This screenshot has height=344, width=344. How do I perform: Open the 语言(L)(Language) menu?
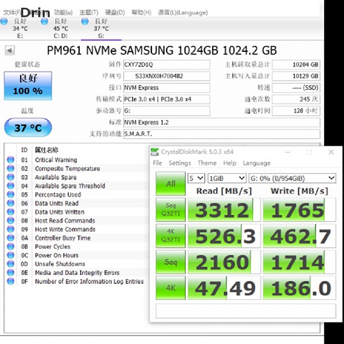coord(183,12)
